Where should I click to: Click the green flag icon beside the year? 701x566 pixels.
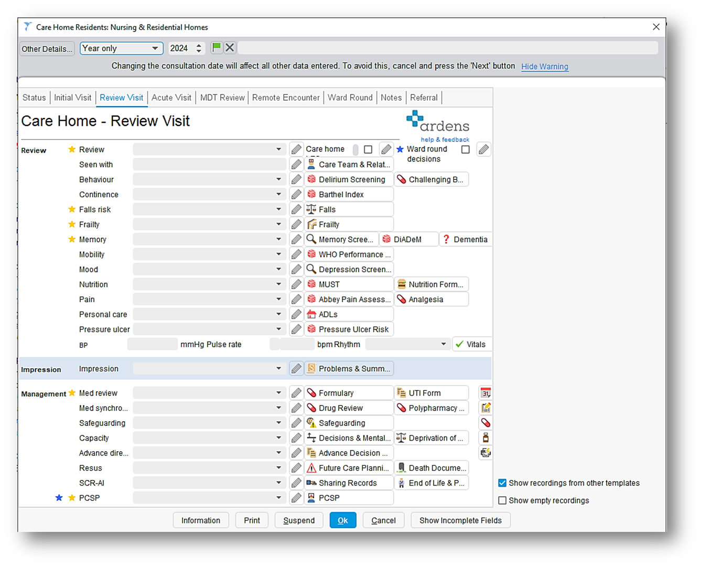pos(217,48)
